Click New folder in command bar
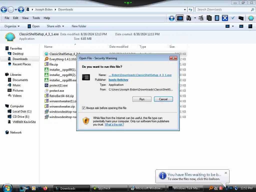256x192 pixels. tap(79, 26)
